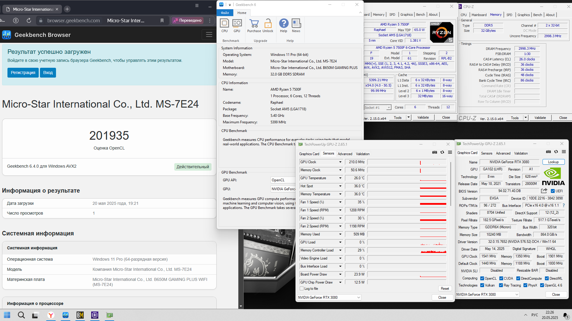Open a new browser tab

[x=67, y=9]
